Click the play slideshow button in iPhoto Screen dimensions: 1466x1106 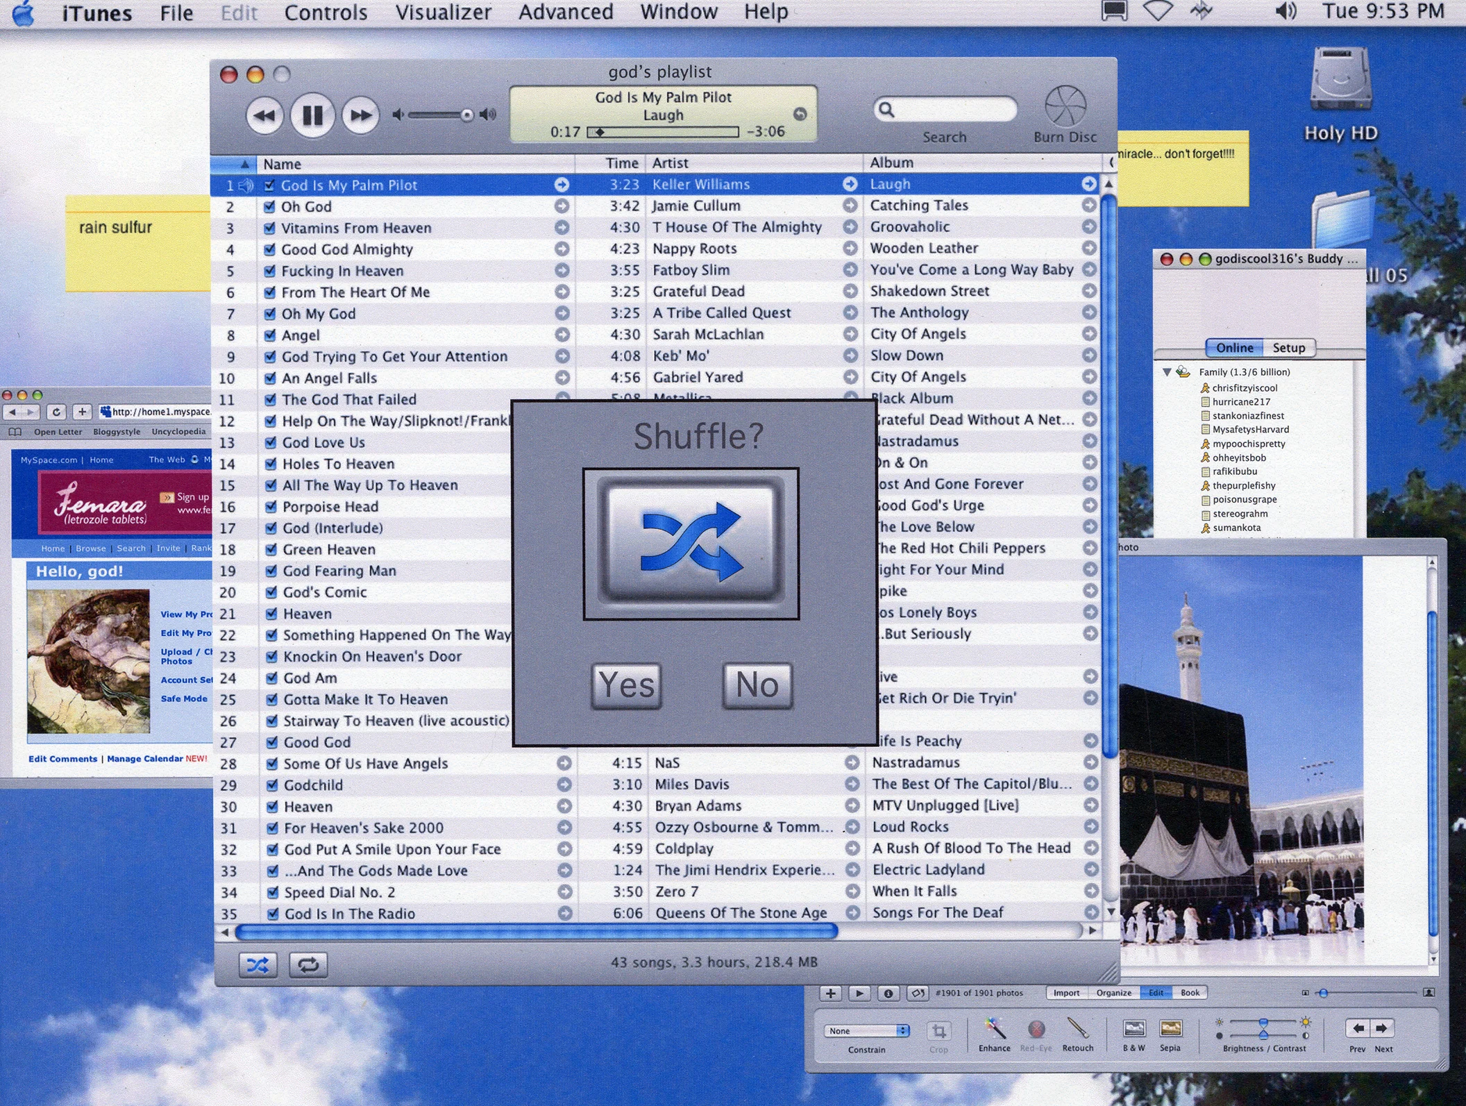click(859, 994)
